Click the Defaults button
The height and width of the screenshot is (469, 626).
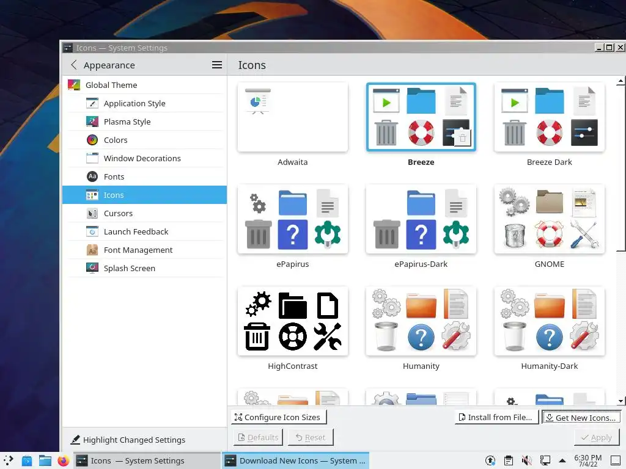[x=258, y=437]
